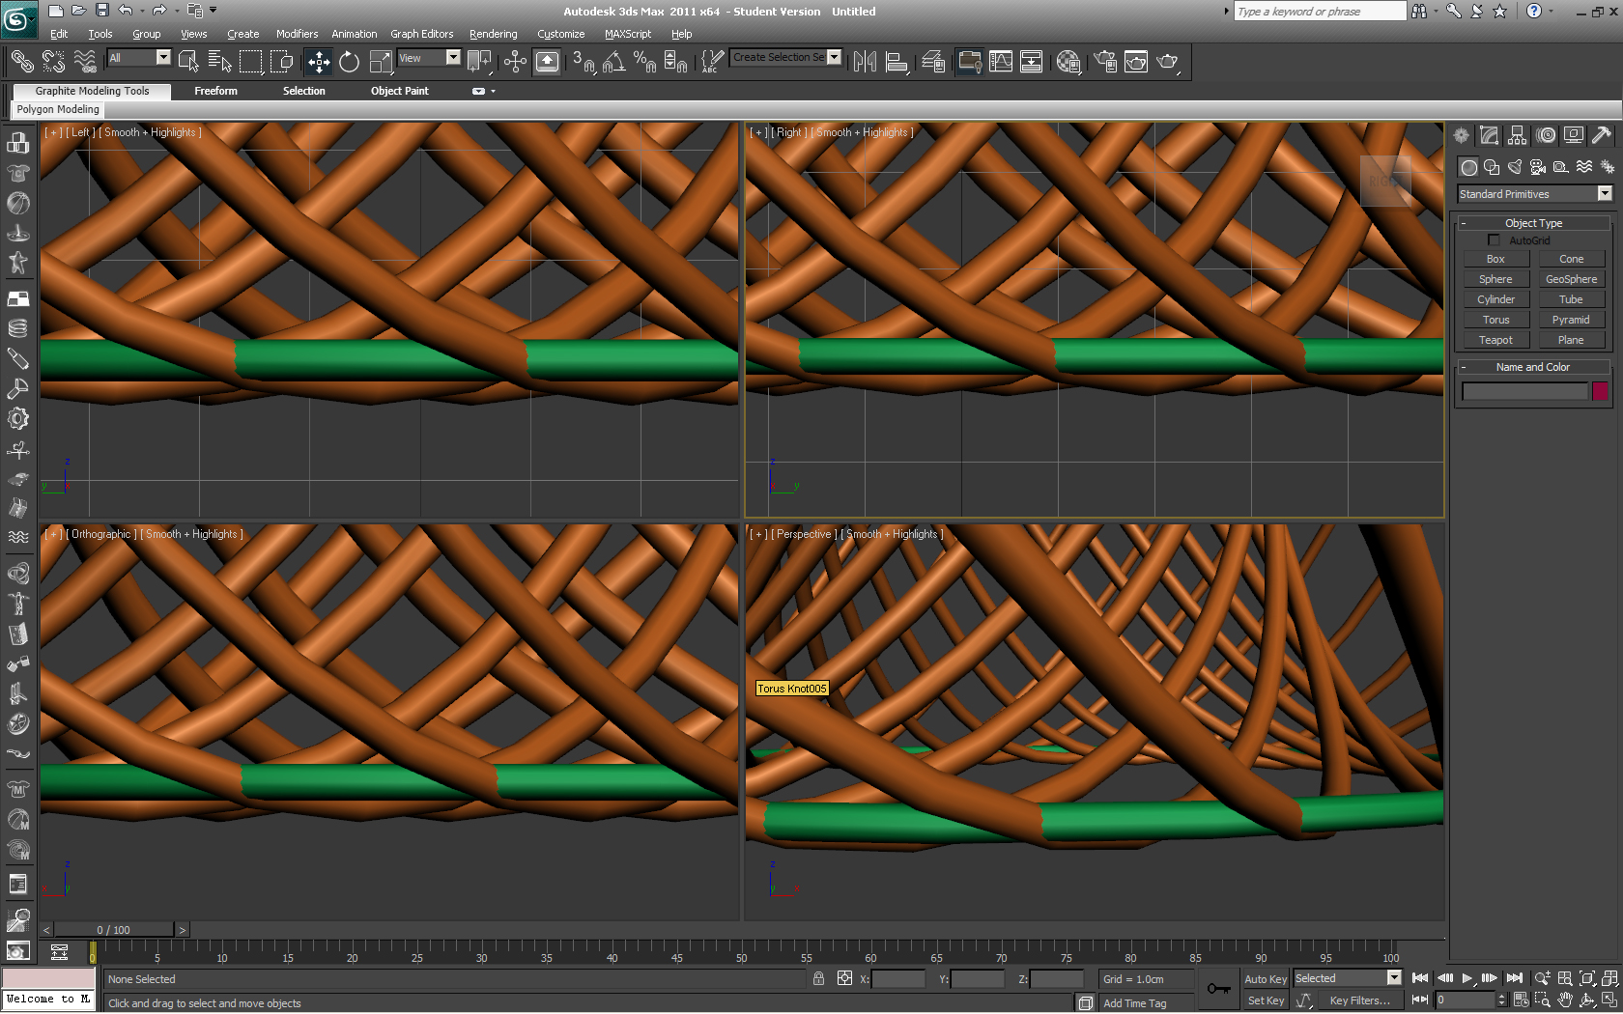Switch to the Freeform ribbon tab
Viewport: 1623px width, 1014px height.
pos(215,91)
